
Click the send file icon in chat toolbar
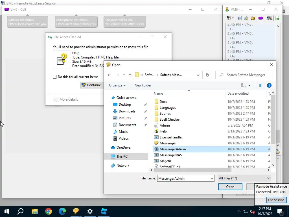(277, 18)
